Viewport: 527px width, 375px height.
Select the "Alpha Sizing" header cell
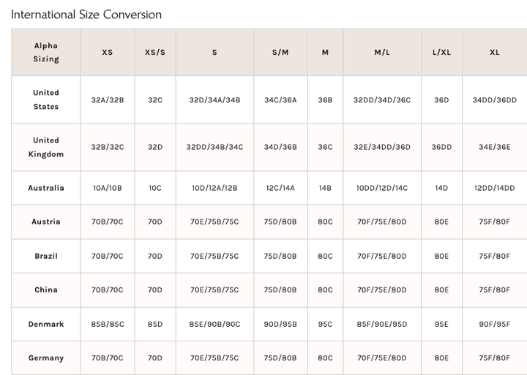45,53
